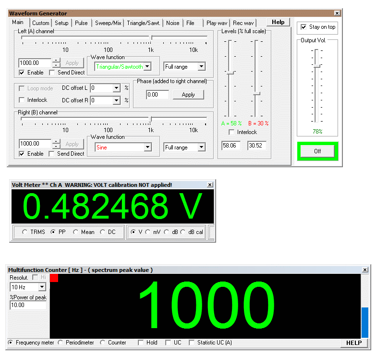The image size is (376, 356).
Task: Toggle Enable checkbox for Right (B) channel
Action: pyautogui.click(x=22, y=154)
